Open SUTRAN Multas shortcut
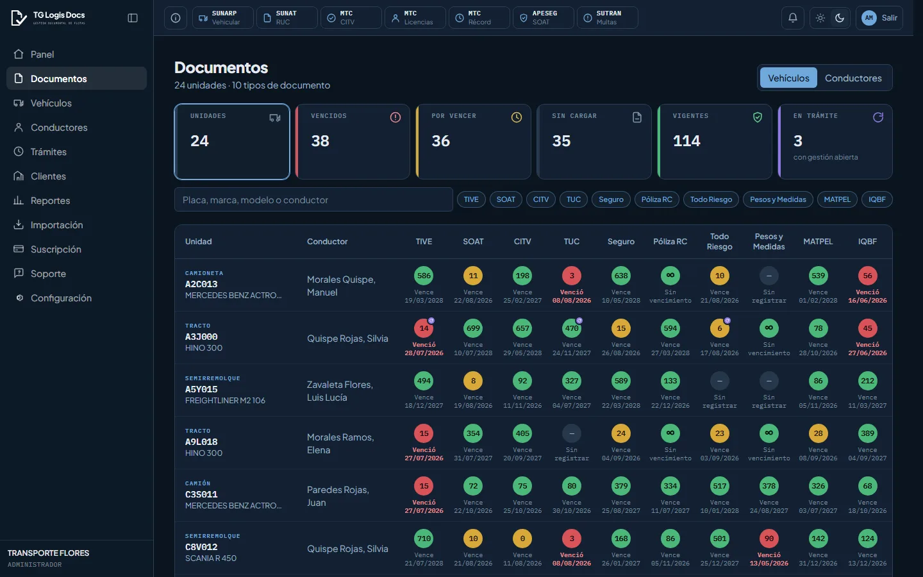Viewport: 923px width, 577px height. (x=608, y=18)
